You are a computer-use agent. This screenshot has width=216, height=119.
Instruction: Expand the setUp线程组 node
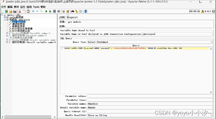tap(5, 17)
